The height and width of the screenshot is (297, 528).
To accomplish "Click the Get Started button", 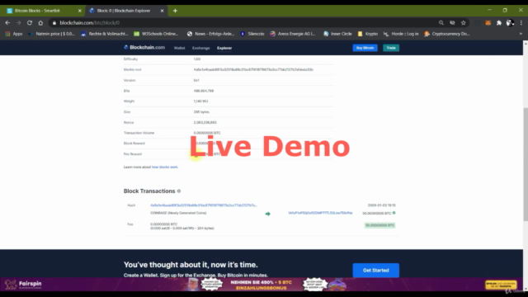I will point(376,271).
